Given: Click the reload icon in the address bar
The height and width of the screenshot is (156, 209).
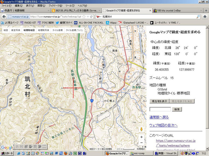Looking at the screenshot, I should click(x=92, y=17).
